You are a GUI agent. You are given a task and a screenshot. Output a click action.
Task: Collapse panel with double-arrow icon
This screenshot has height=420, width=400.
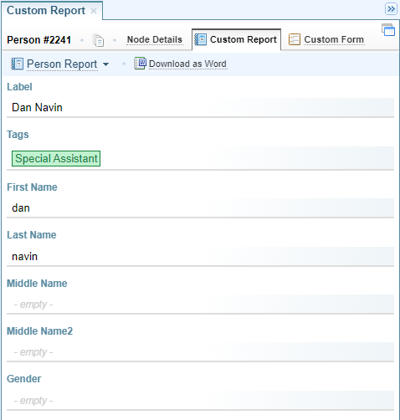391,9
